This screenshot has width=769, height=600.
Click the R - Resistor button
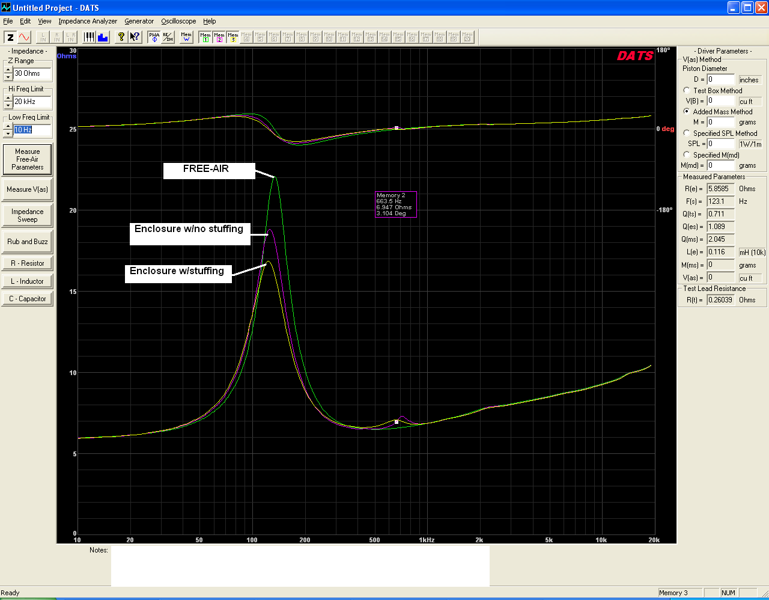tap(28, 263)
